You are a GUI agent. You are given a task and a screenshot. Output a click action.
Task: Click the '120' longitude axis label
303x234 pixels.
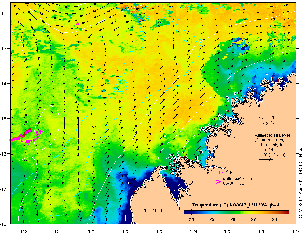[58, 231]
